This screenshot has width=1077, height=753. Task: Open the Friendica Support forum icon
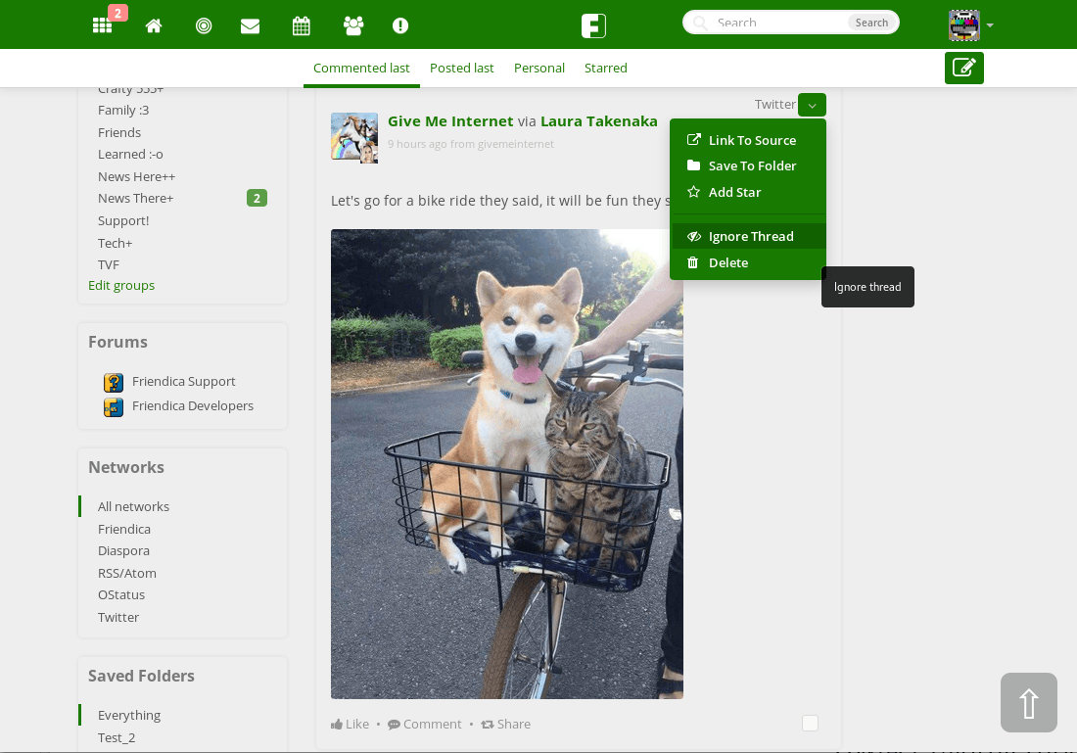(114, 383)
